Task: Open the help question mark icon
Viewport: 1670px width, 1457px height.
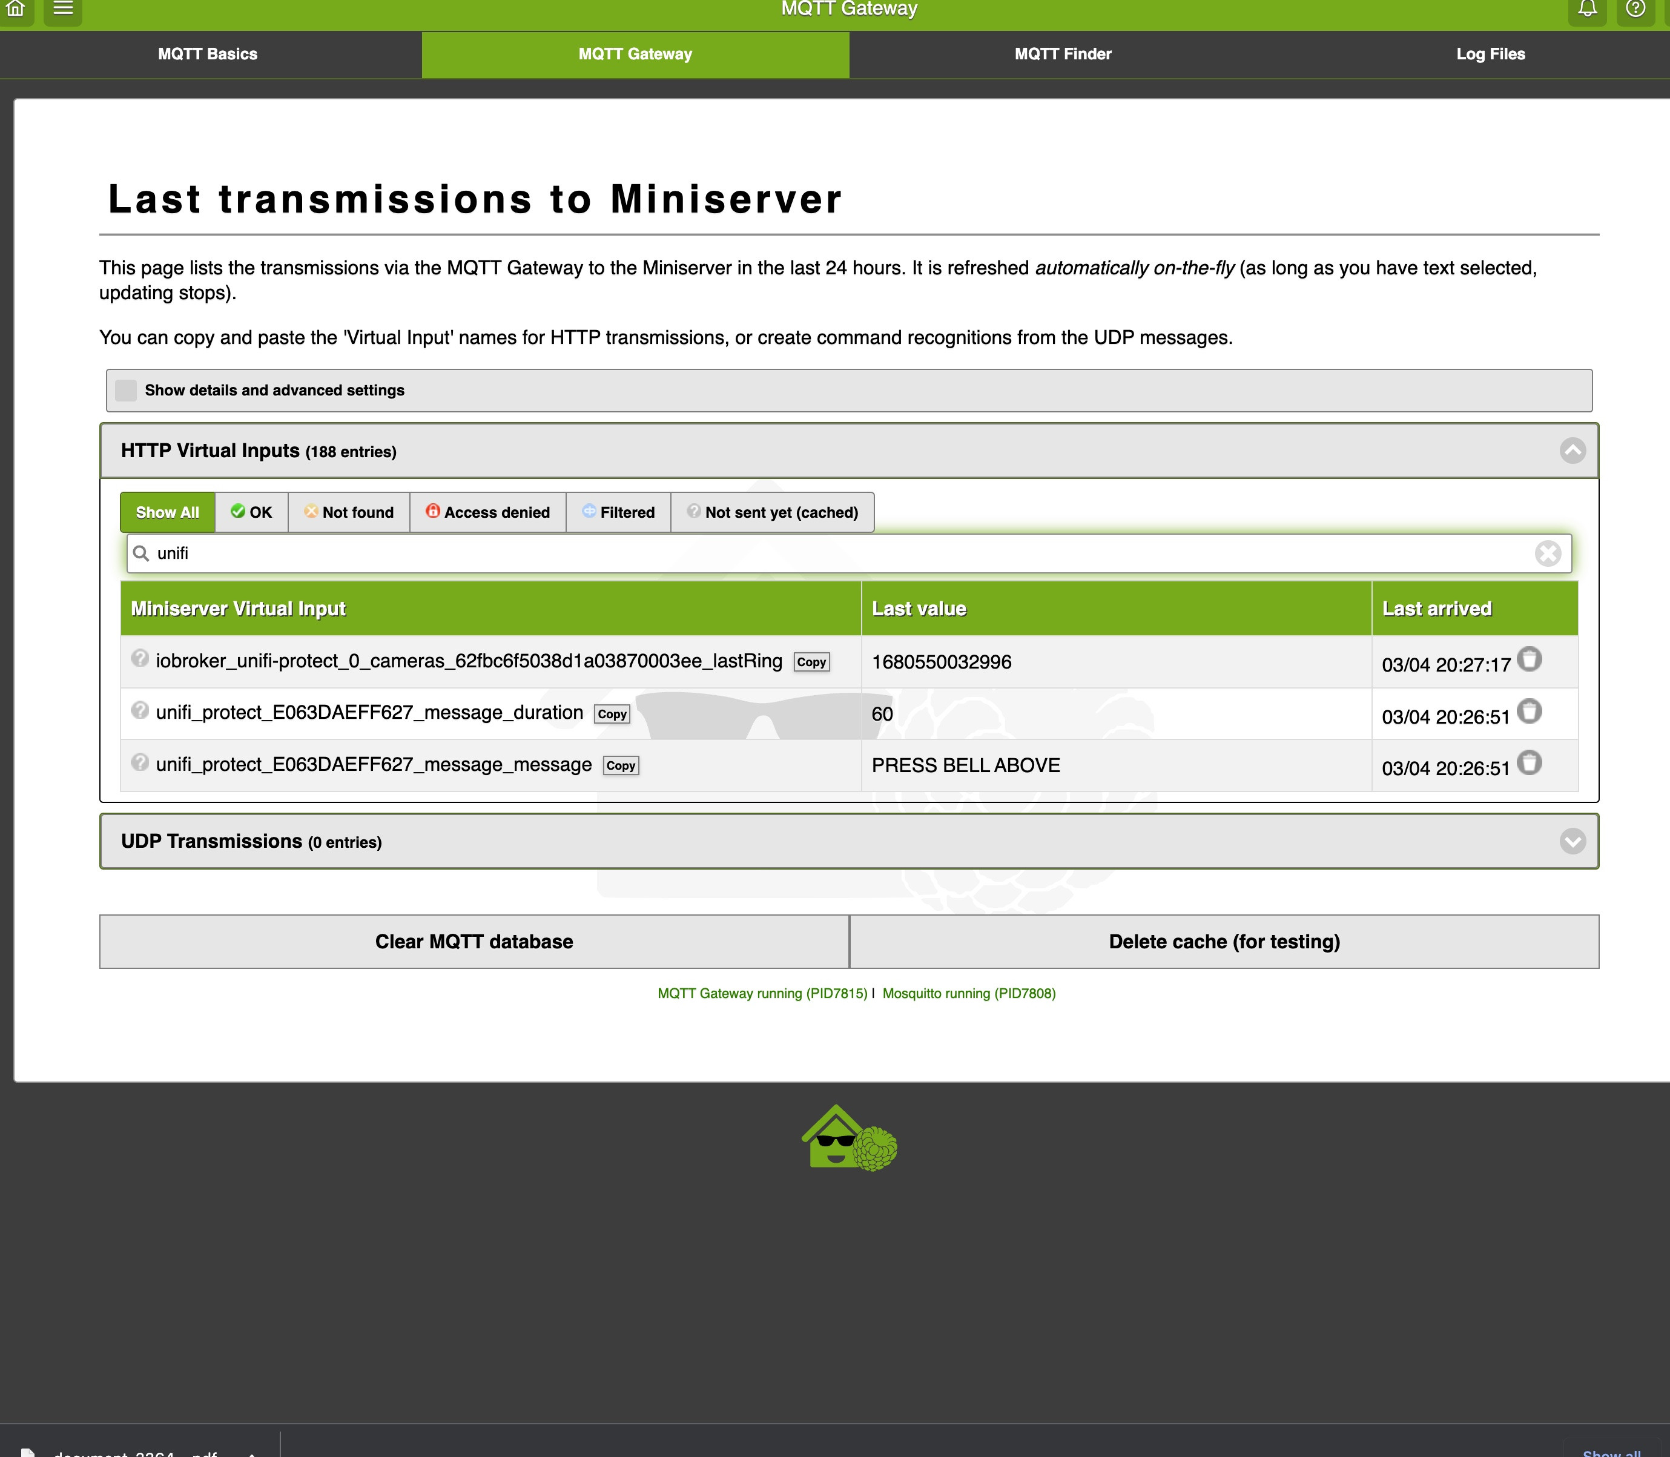Action: coord(1635,9)
